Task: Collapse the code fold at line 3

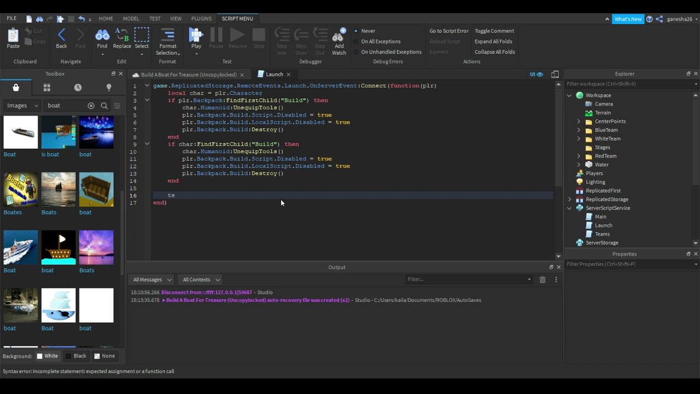Action: pyautogui.click(x=147, y=100)
